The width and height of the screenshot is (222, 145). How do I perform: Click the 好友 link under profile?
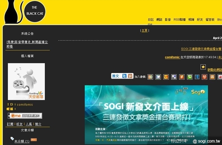[x=19, y=124]
